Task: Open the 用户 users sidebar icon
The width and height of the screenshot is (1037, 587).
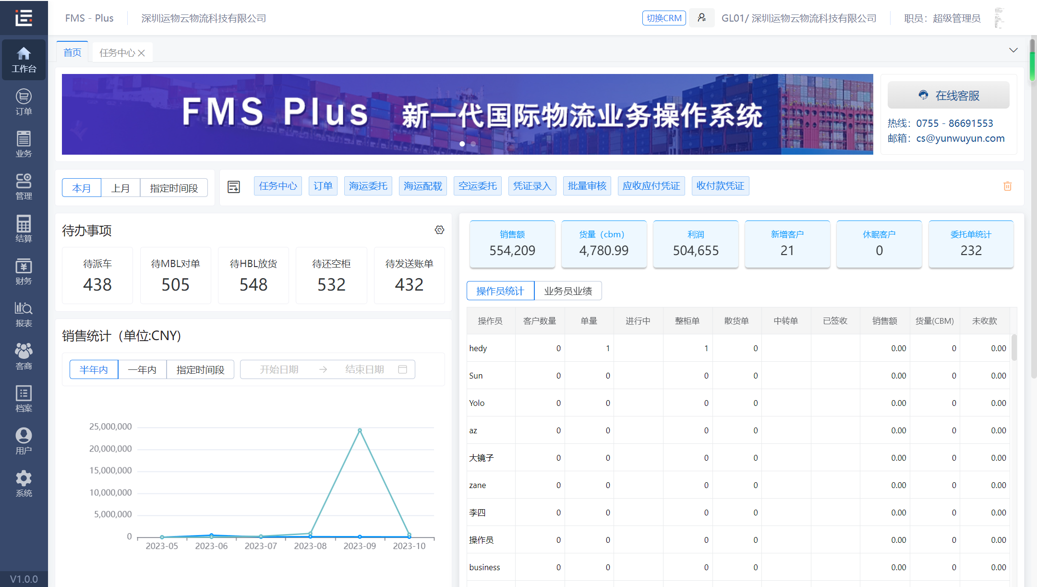Action: tap(24, 441)
